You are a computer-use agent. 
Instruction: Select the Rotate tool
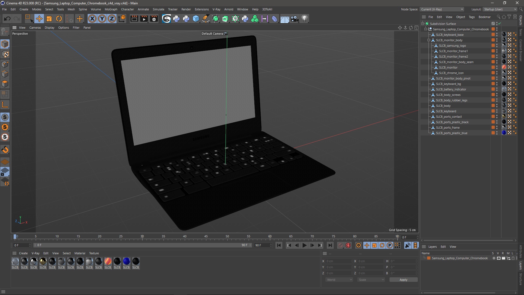click(x=59, y=19)
